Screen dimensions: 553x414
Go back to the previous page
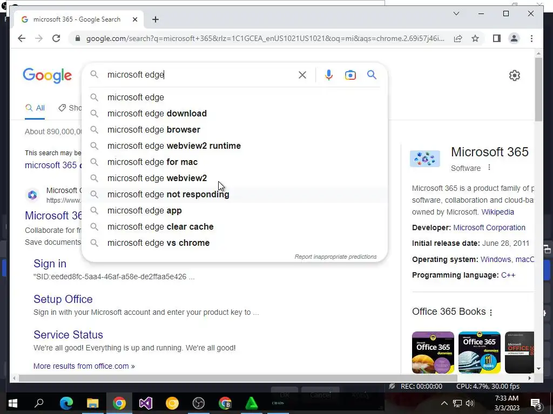tap(22, 38)
